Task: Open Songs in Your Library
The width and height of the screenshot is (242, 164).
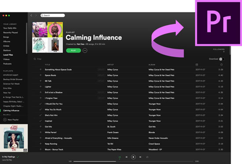Action: (6, 37)
